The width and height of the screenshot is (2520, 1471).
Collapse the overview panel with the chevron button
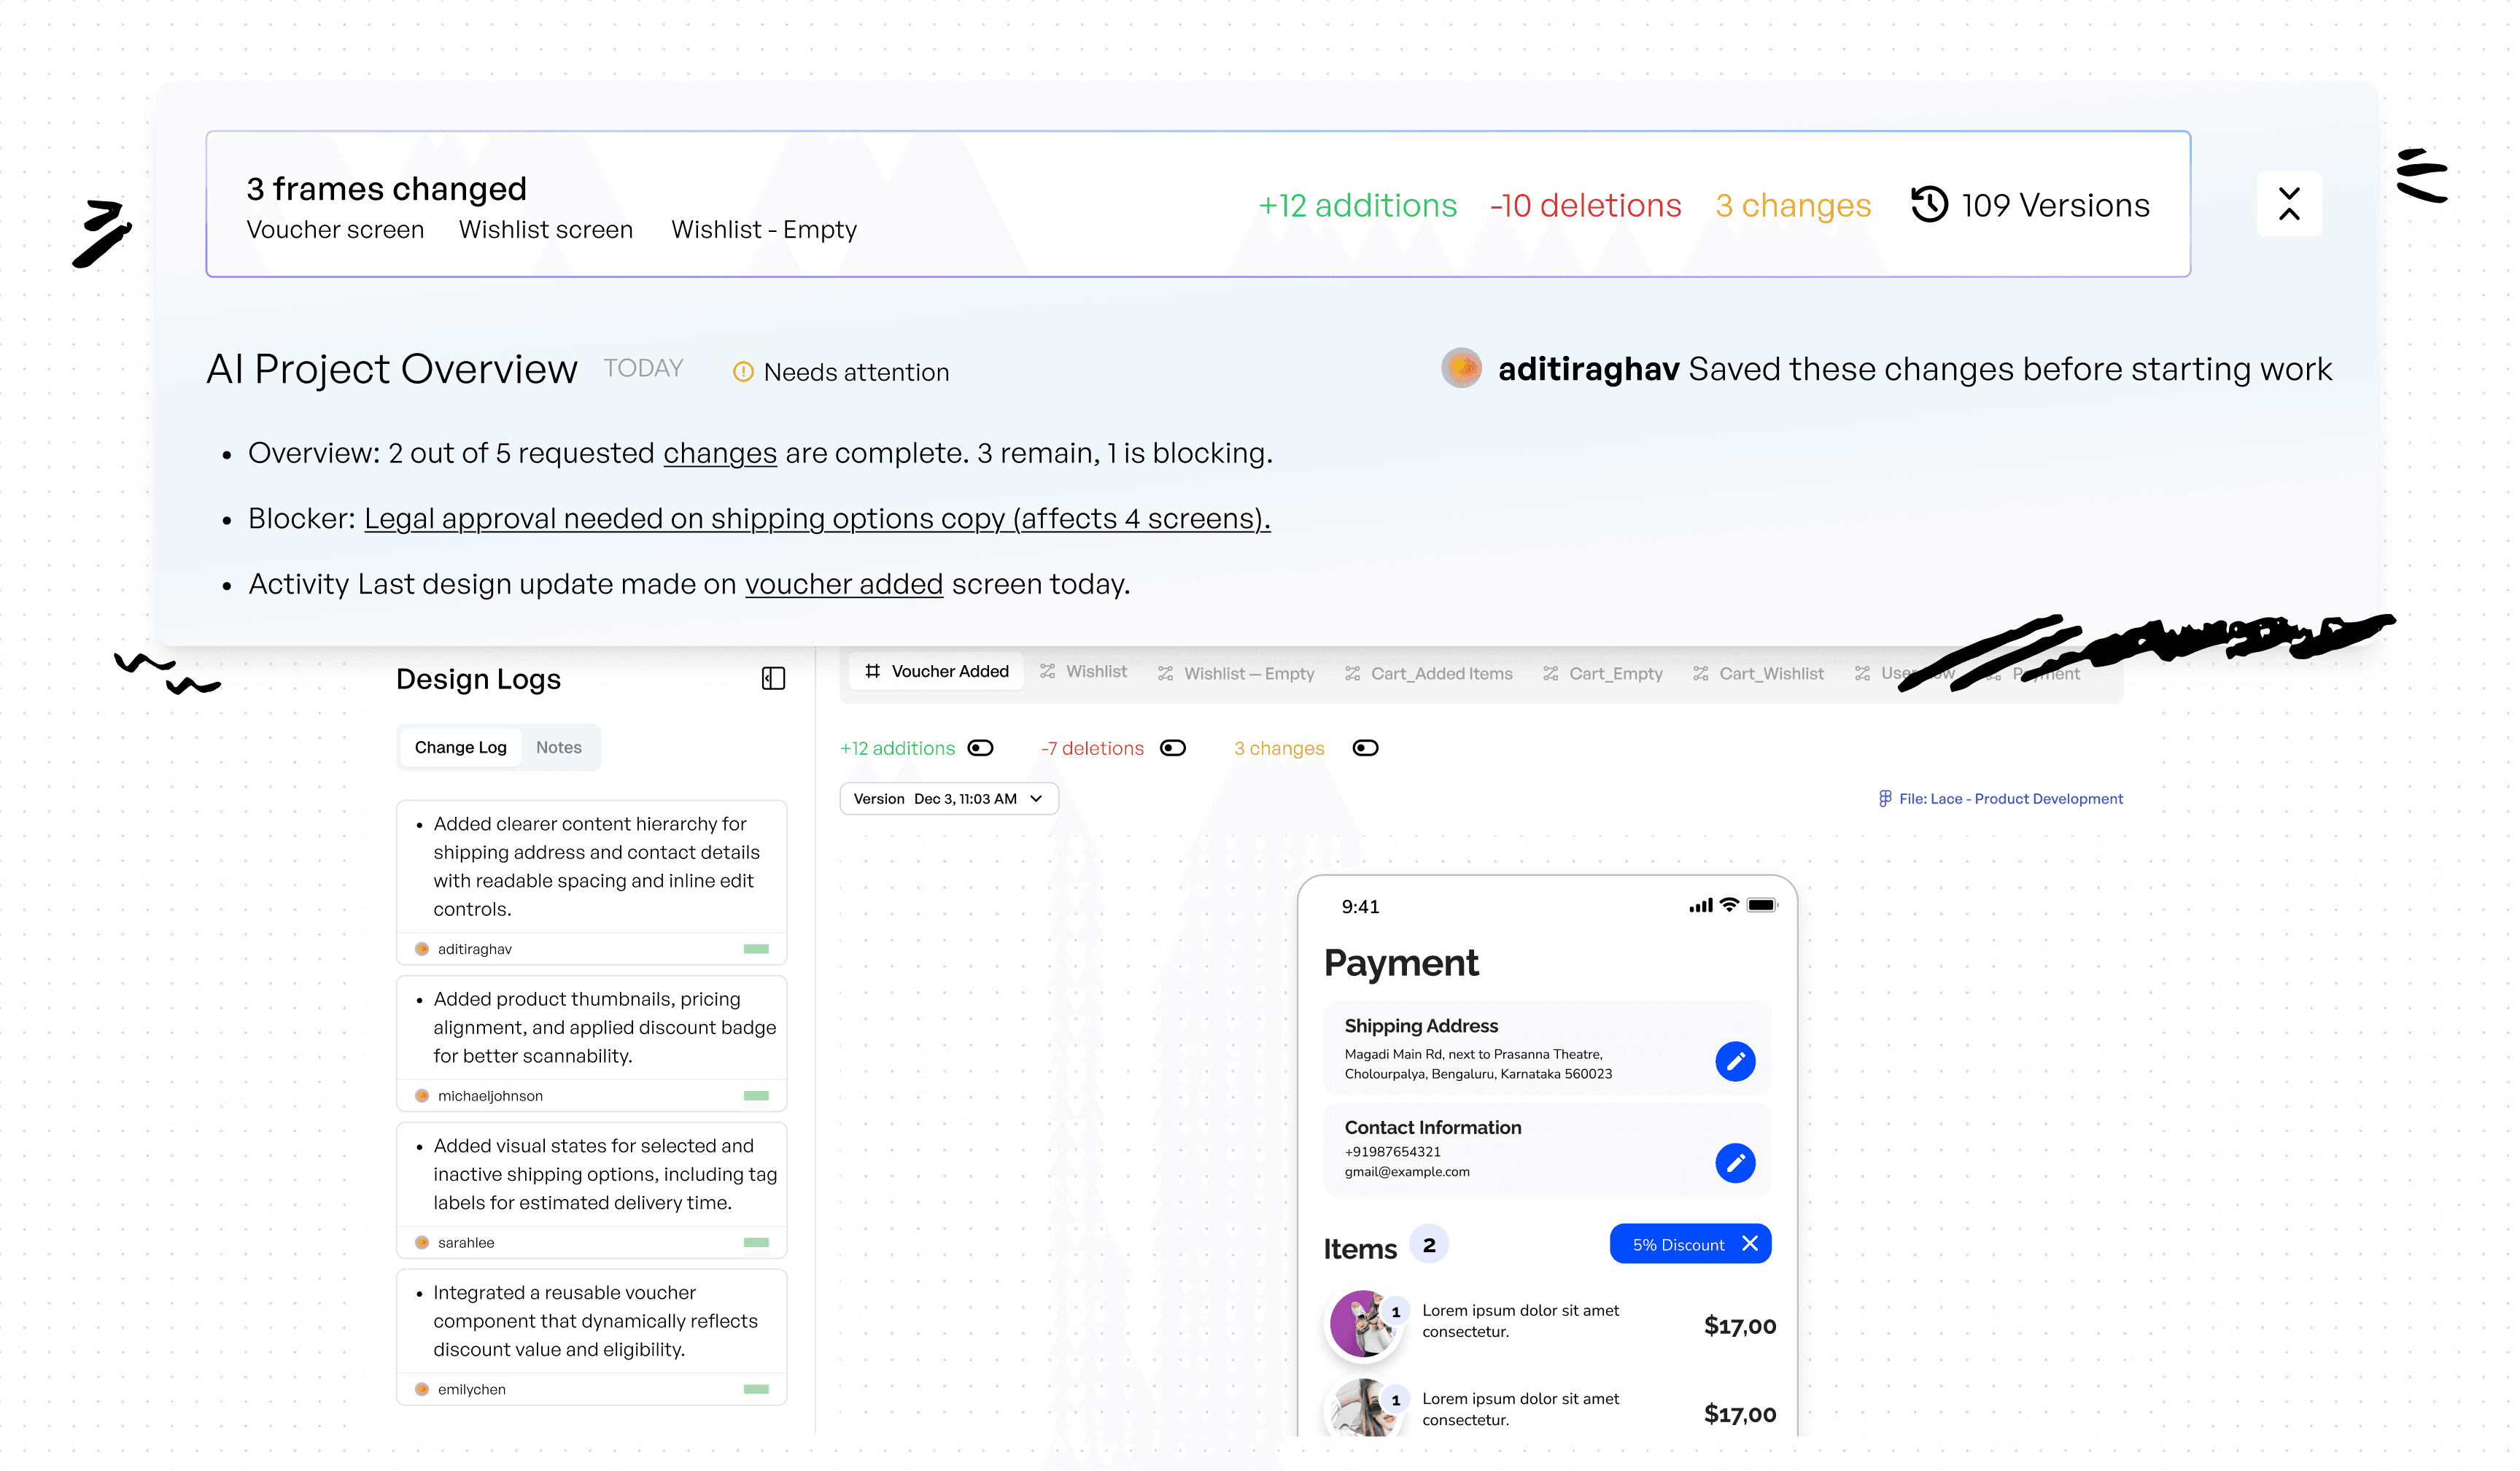tap(2289, 204)
